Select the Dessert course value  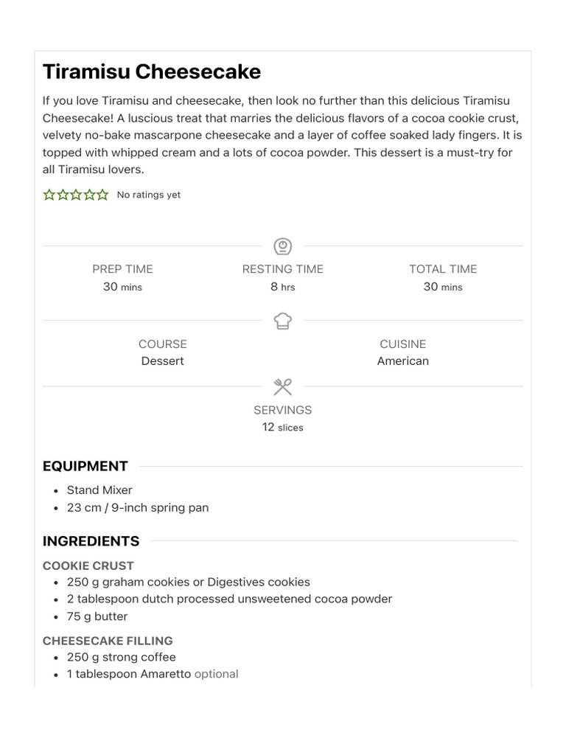click(x=163, y=361)
